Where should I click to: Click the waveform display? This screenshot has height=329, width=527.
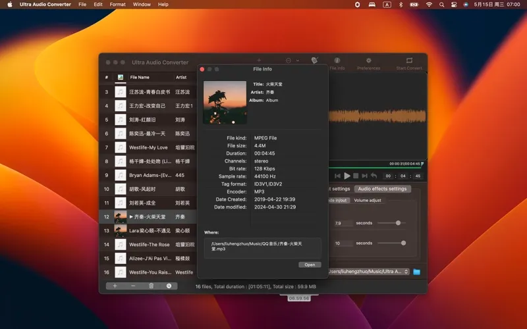377,116
